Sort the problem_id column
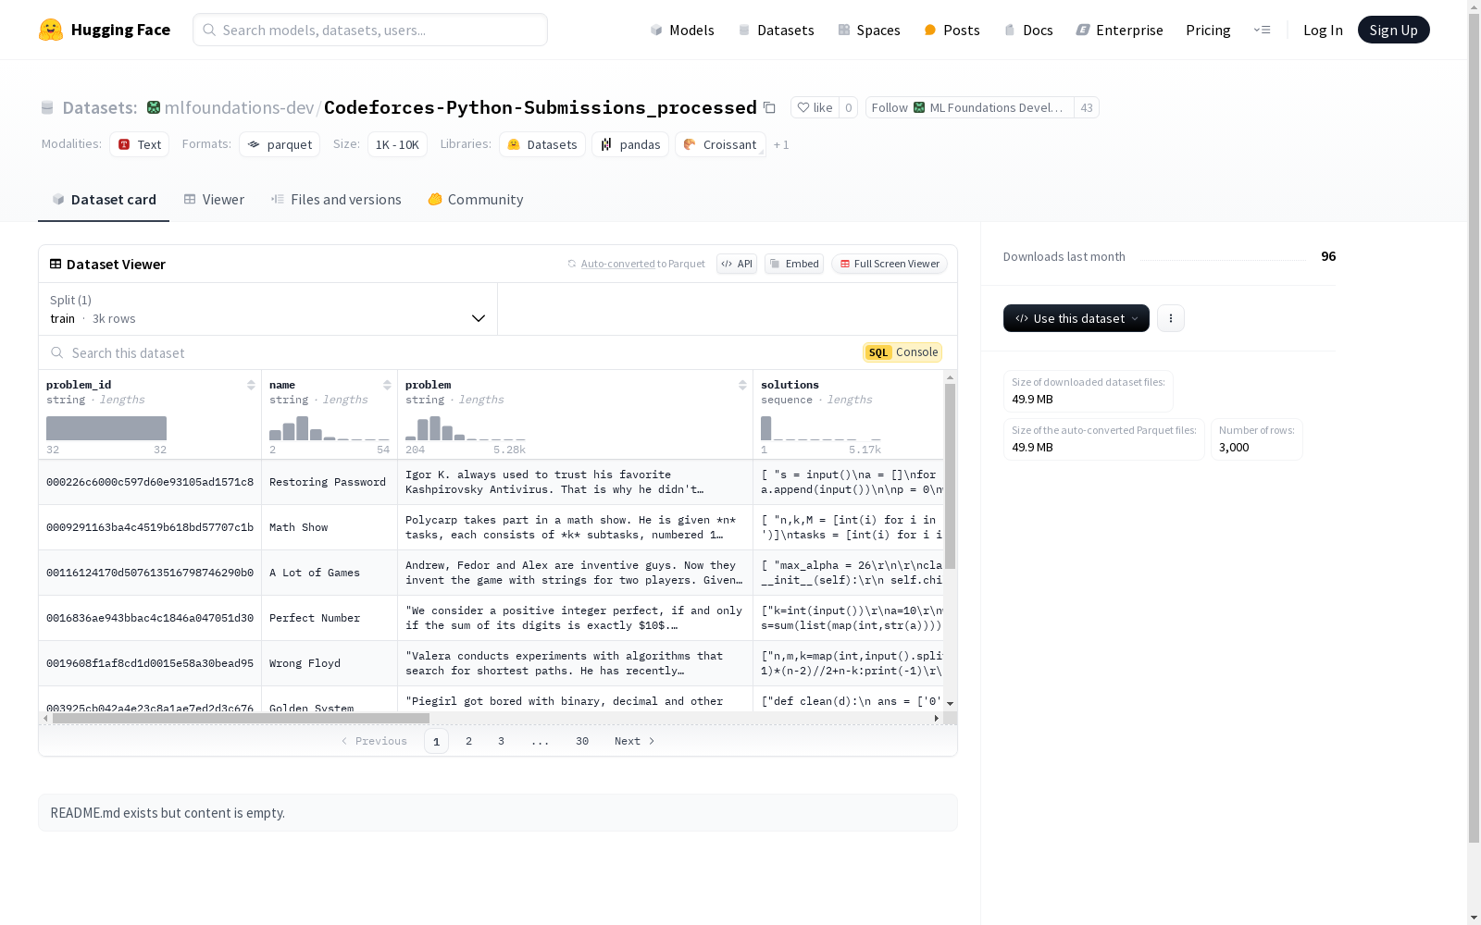 pos(251,385)
